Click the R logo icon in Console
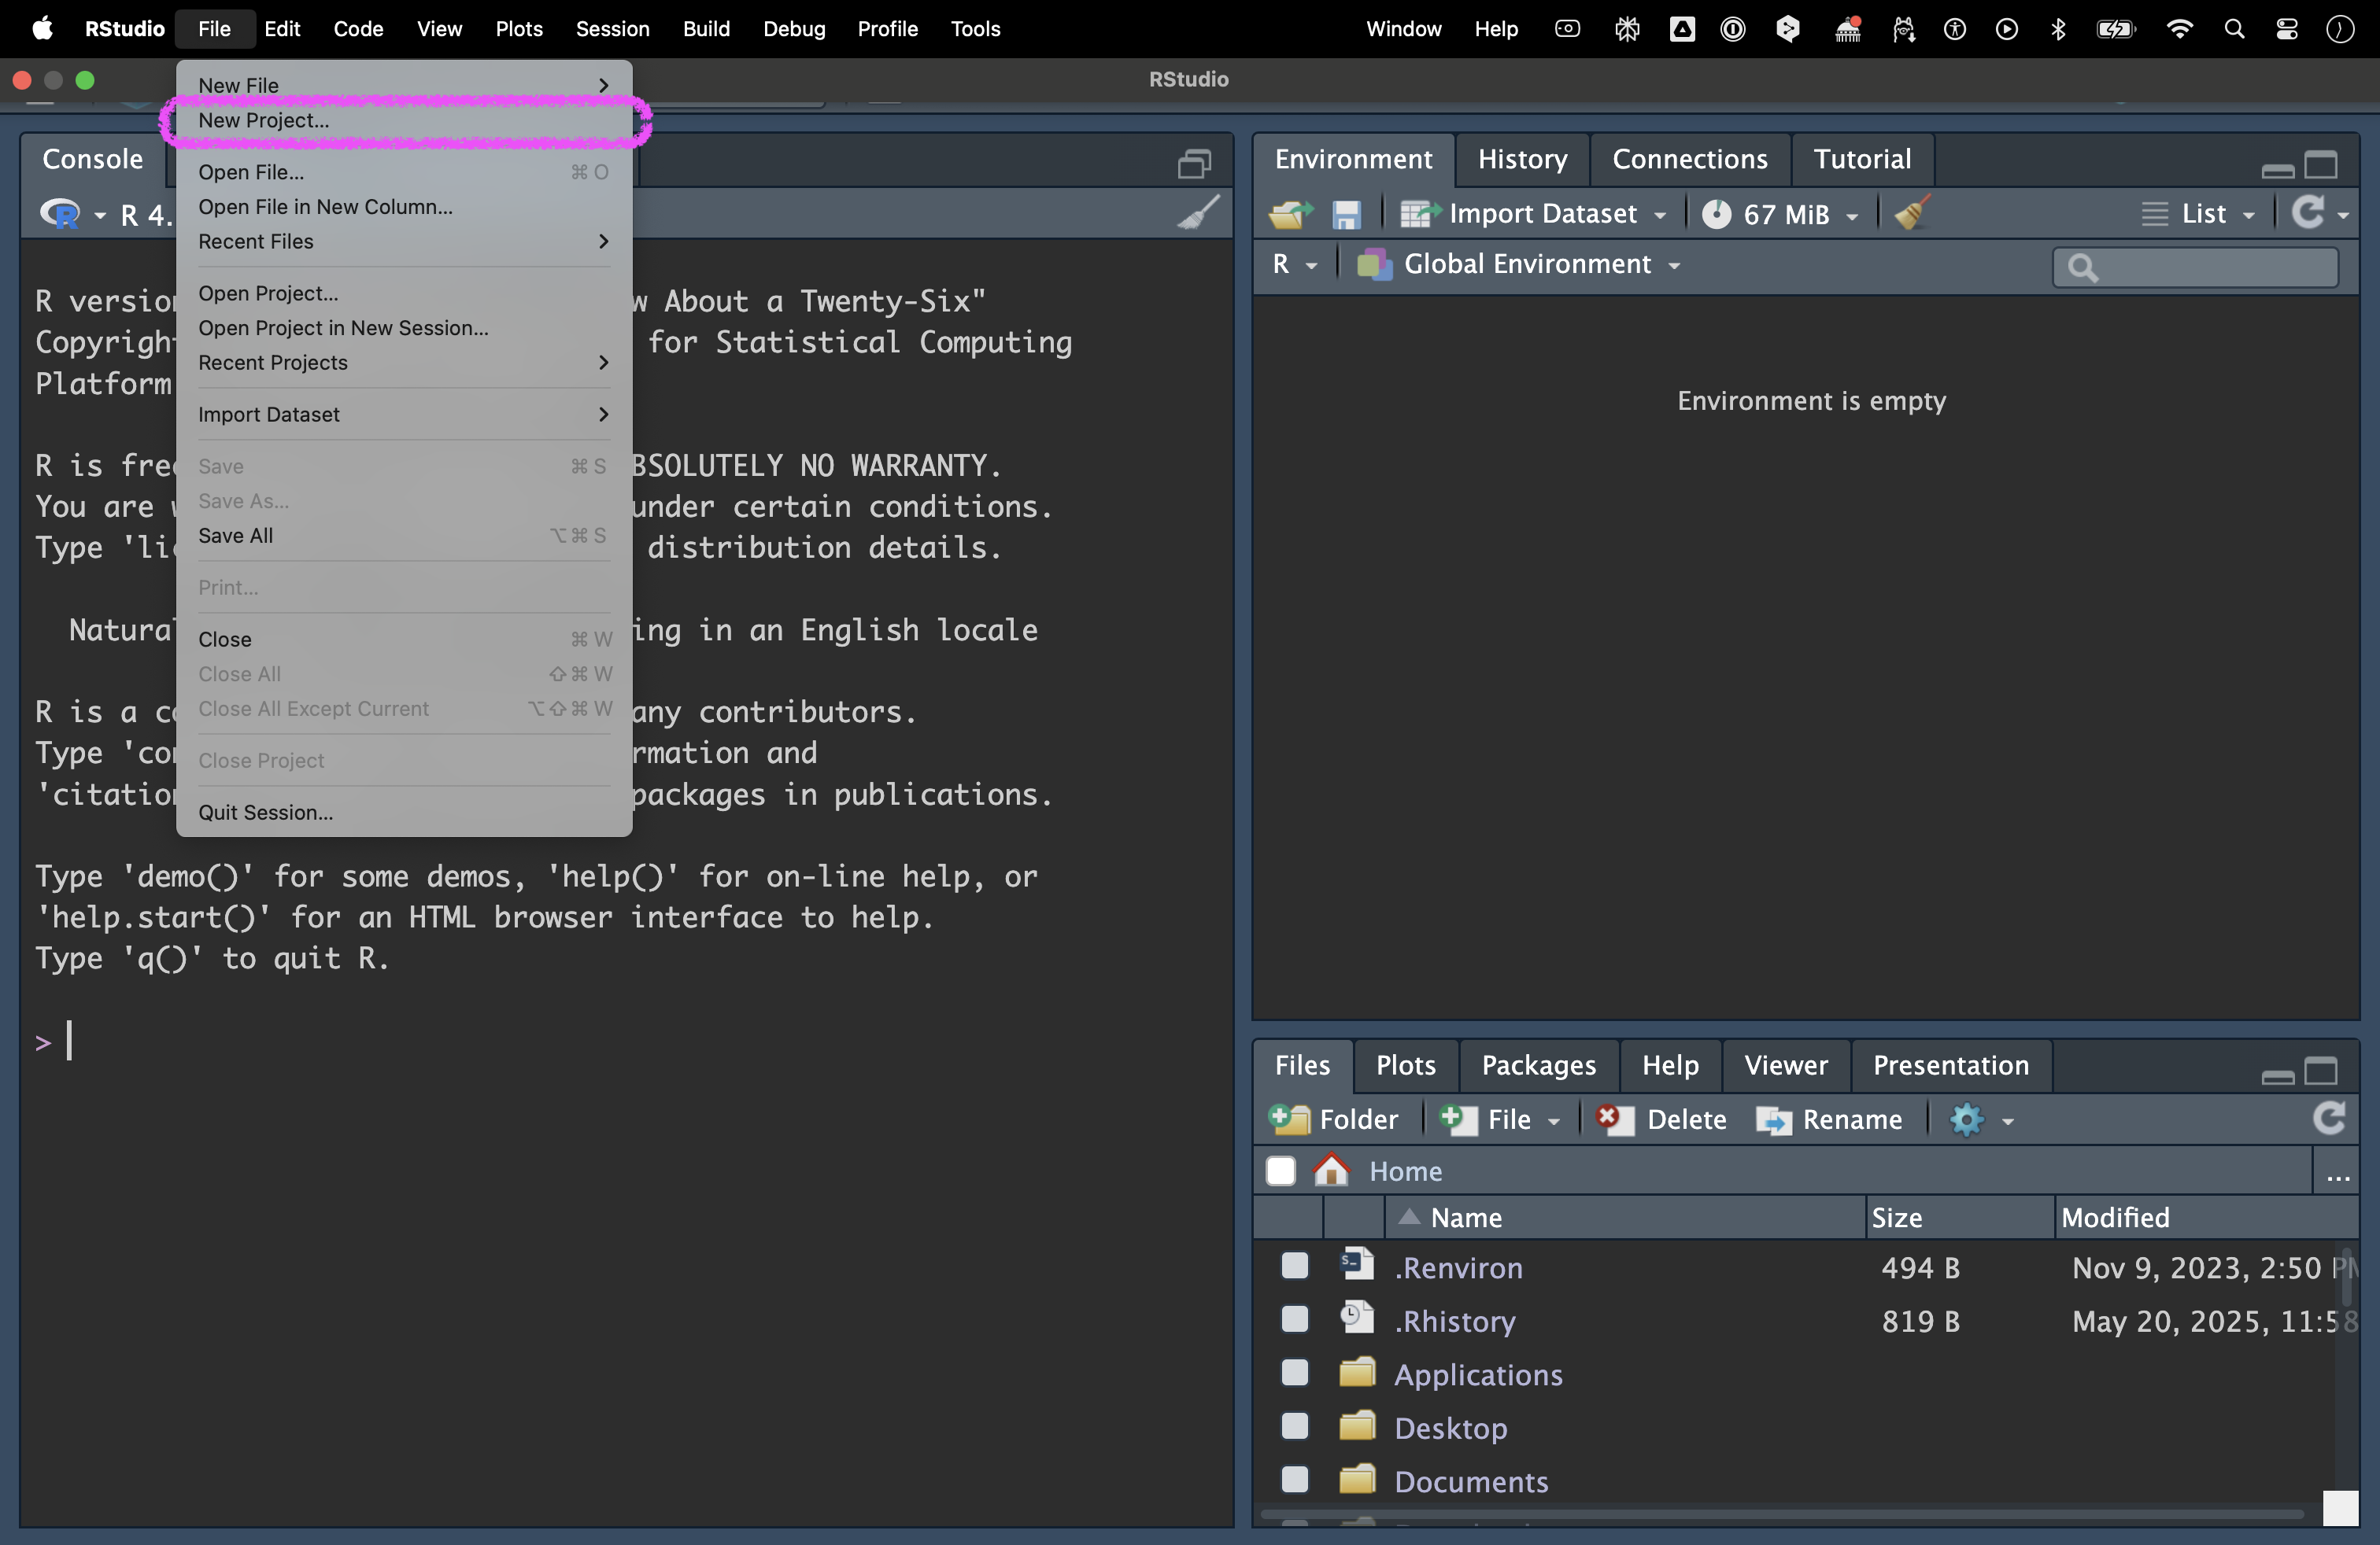The image size is (2380, 1545). pyautogui.click(x=60, y=214)
